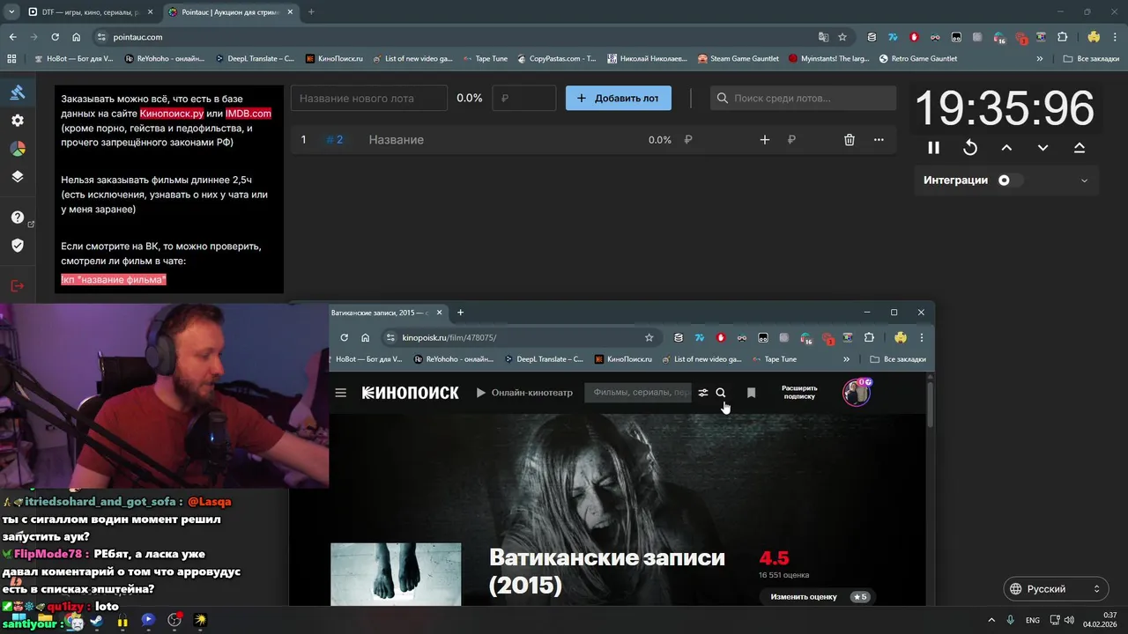The height and width of the screenshot is (634, 1128).
Task: Open the three-dot menu of lot row 1
Action: point(879,140)
